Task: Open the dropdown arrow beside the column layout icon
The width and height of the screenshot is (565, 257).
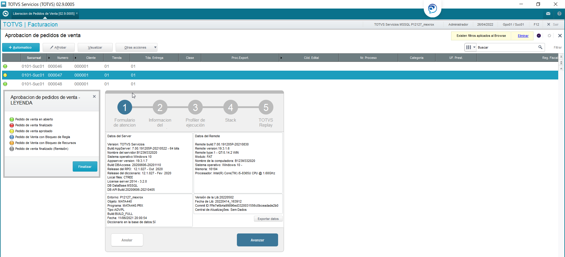Action: point(474,47)
